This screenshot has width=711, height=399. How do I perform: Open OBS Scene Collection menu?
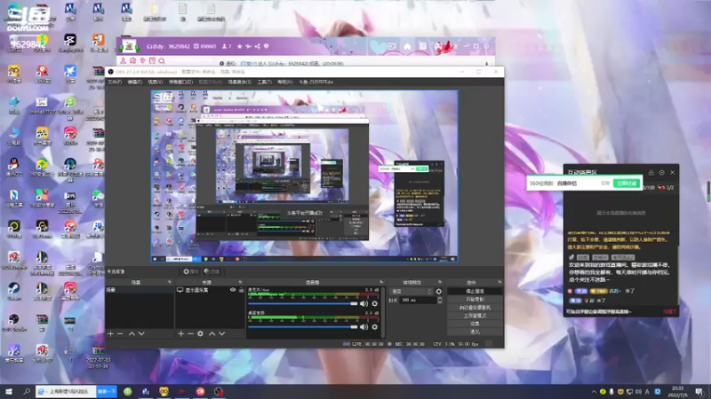click(x=239, y=82)
